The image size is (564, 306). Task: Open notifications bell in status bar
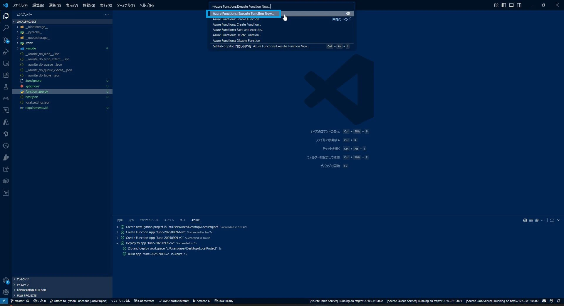559,301
